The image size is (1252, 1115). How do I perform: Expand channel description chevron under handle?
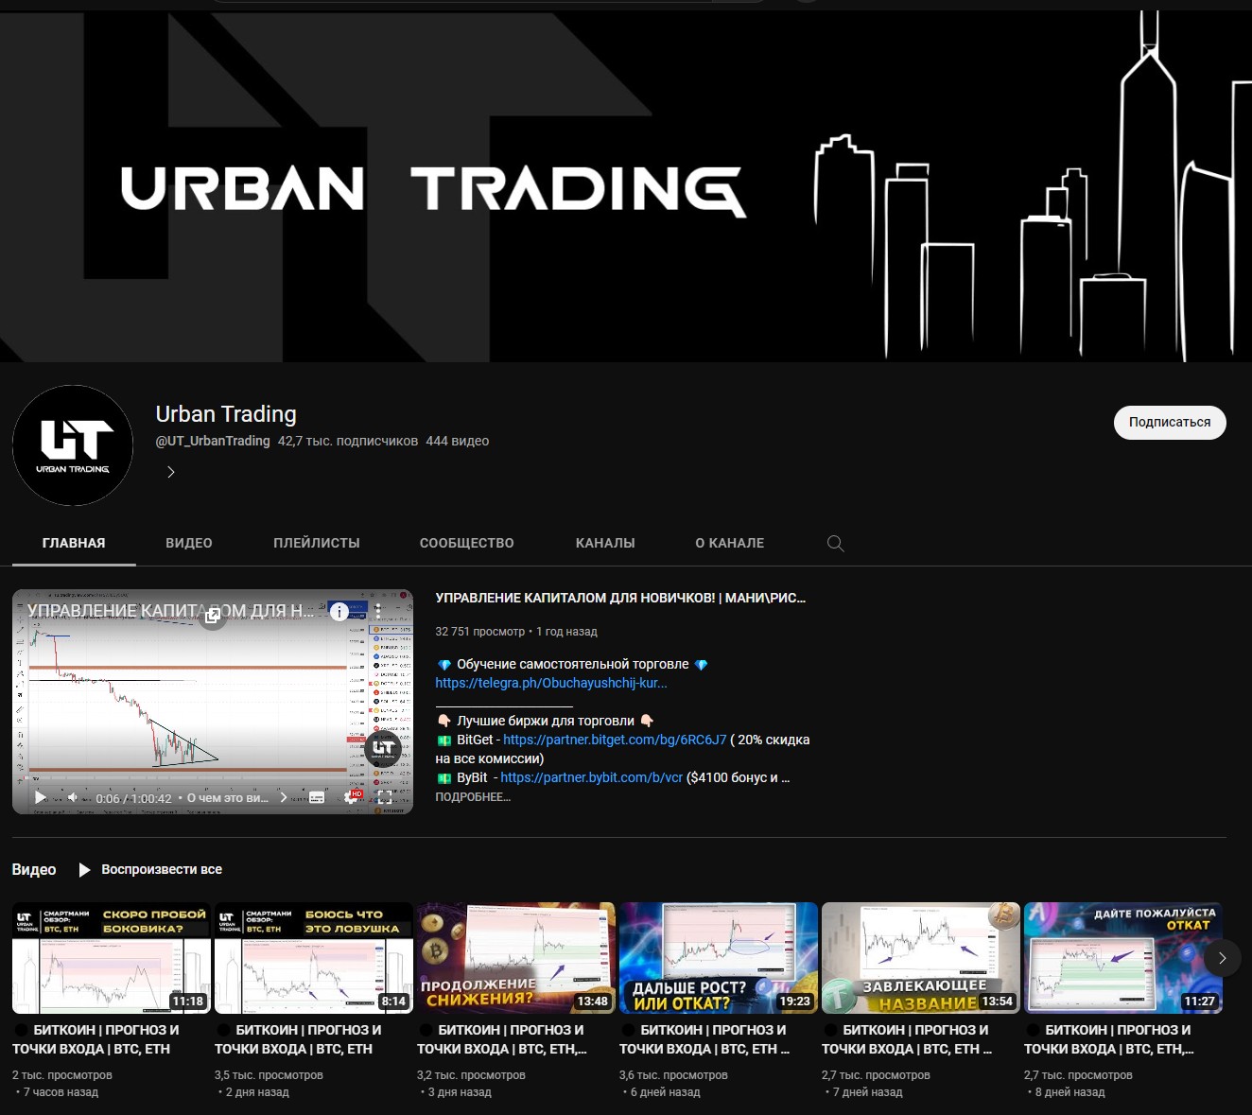pyautogui.click(x=170, y=472)
